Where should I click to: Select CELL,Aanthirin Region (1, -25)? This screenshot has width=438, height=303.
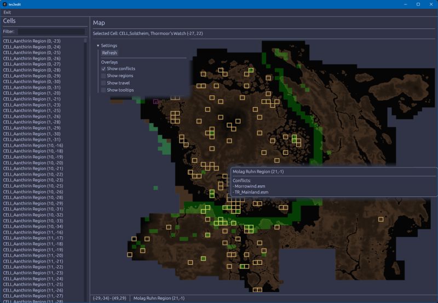[x=32, y=110]
